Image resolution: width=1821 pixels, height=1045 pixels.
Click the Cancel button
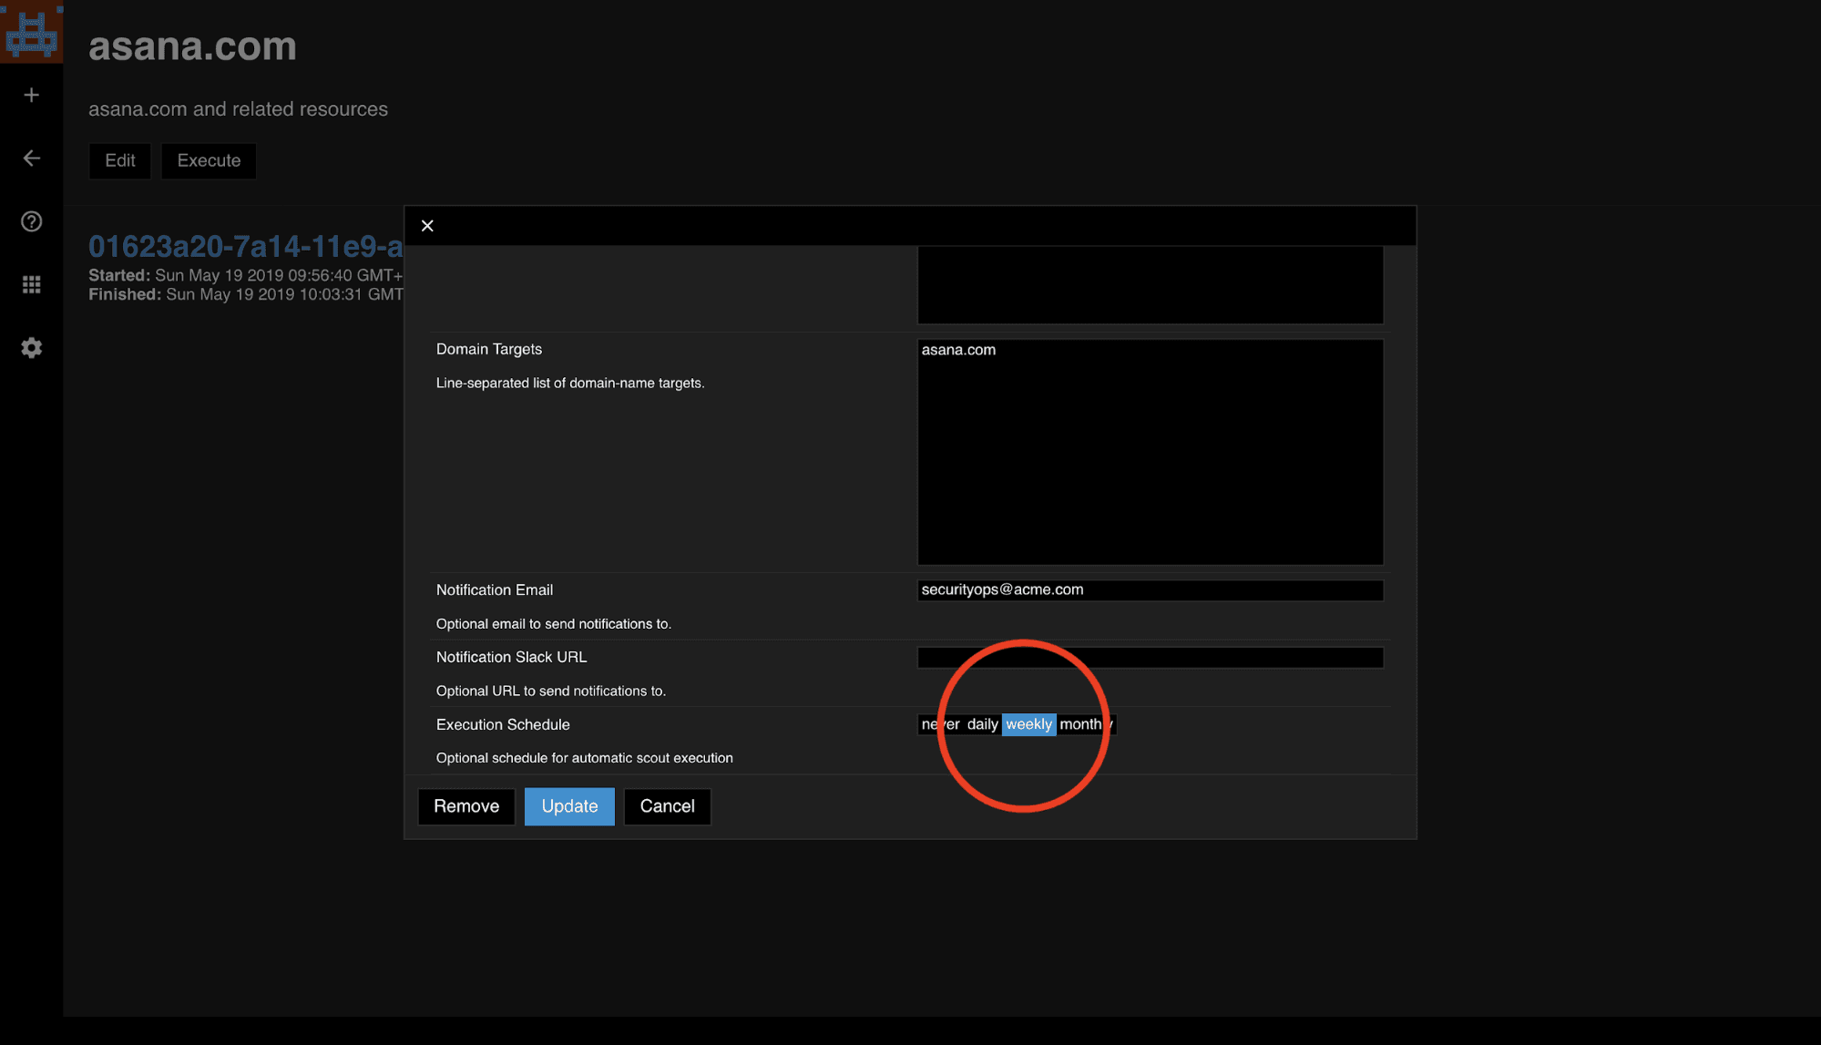667,806
